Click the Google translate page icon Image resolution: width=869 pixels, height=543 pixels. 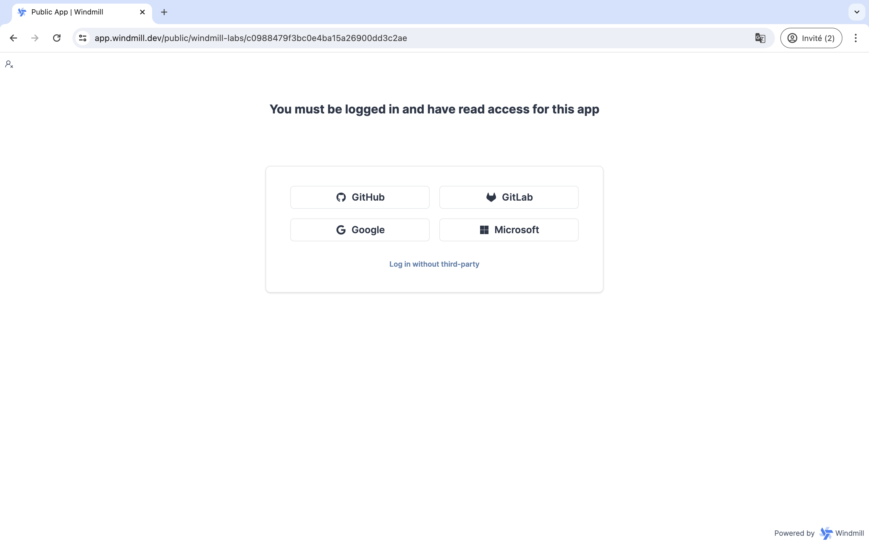click(x=760, y=37)
